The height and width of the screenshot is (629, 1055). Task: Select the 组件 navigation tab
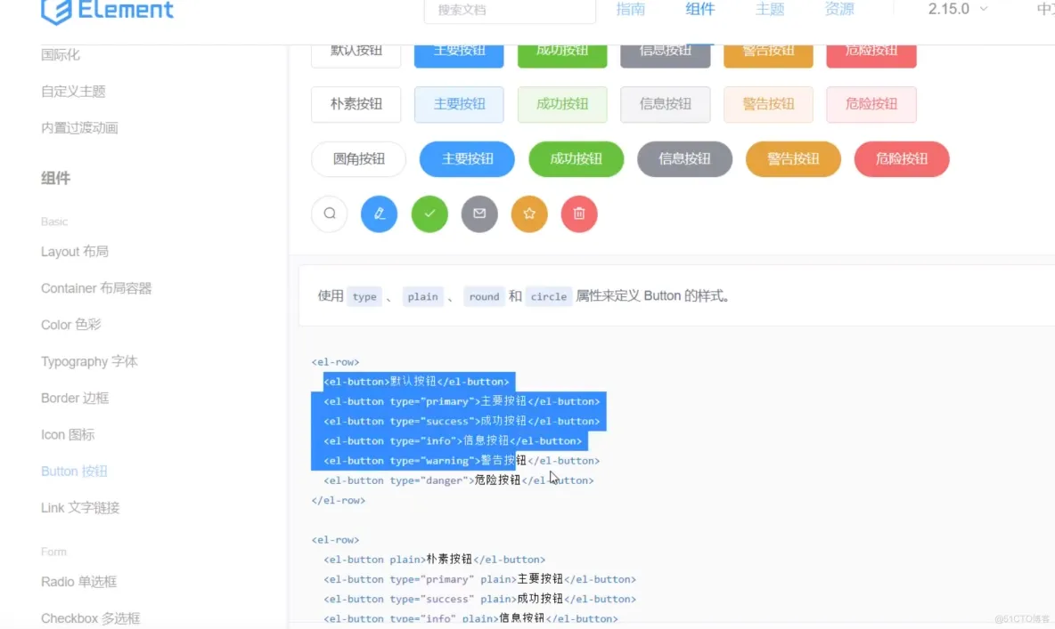700,9
